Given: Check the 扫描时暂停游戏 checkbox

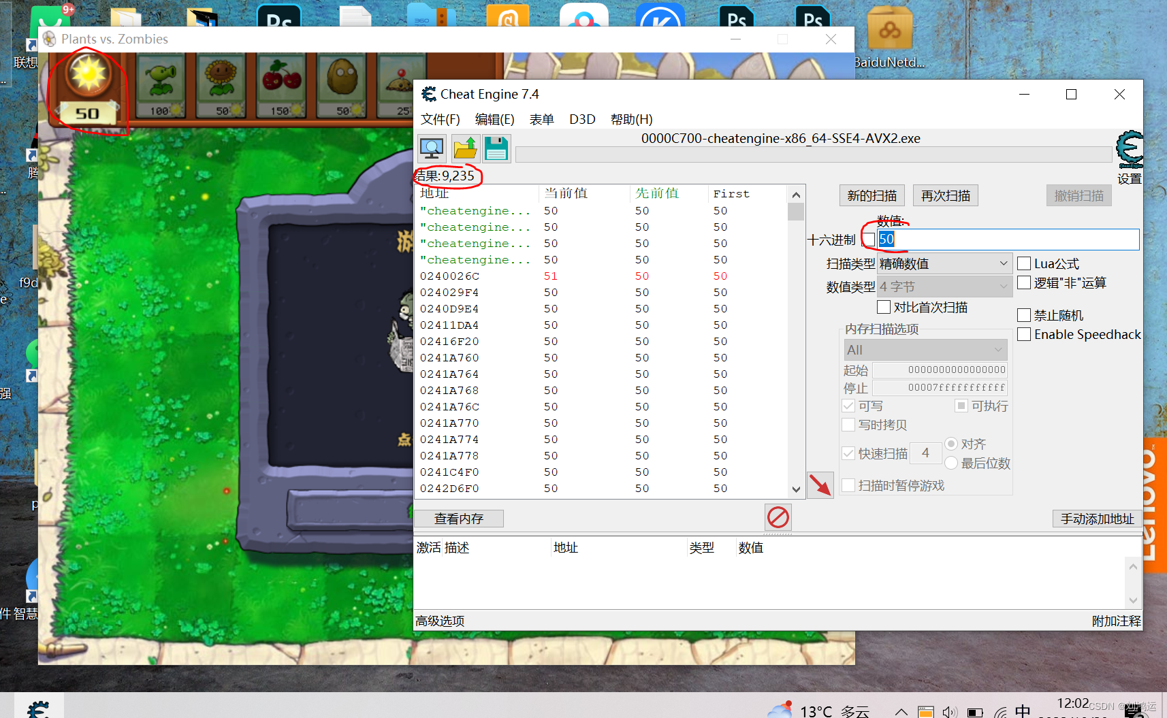Looking at the screenshot, I should click(x=848, y=485).
